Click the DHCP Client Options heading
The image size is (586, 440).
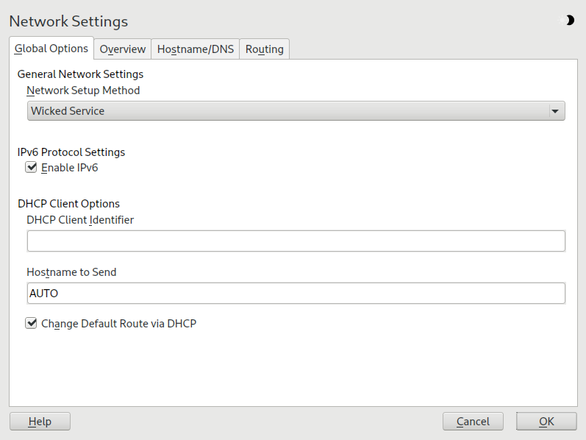pyautogui.click(x=68, y=204)
